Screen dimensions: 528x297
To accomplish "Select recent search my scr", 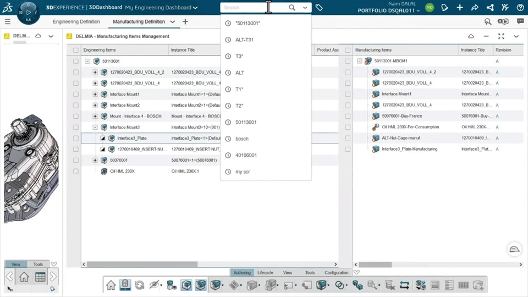I will 266,172.
